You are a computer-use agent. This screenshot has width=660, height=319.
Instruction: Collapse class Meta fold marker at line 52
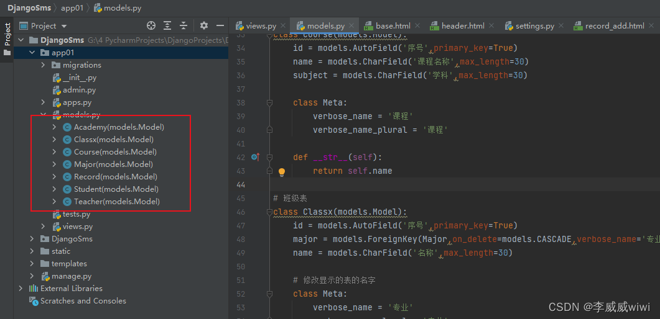(x=269, y=294)
